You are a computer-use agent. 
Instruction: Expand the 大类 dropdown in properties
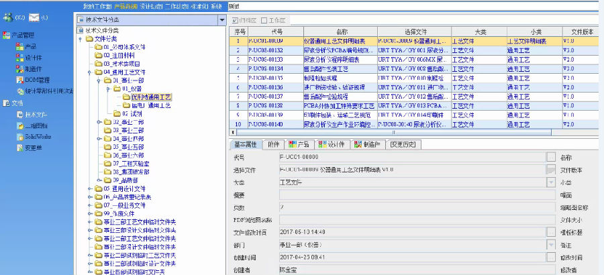pos(550,181)
